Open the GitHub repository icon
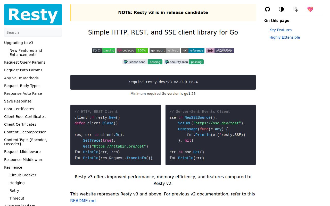330x206 pixels. coord(267,9)
